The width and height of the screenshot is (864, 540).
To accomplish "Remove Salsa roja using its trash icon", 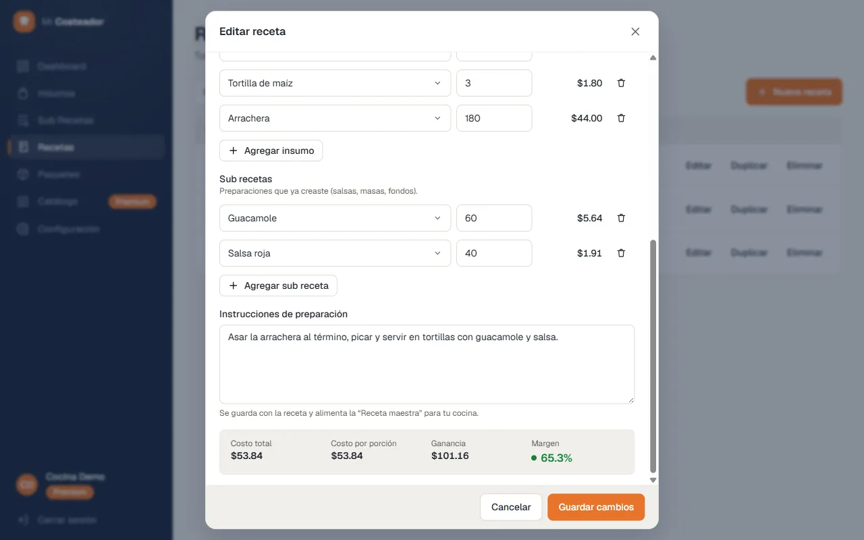I will (x=621, y=253).
